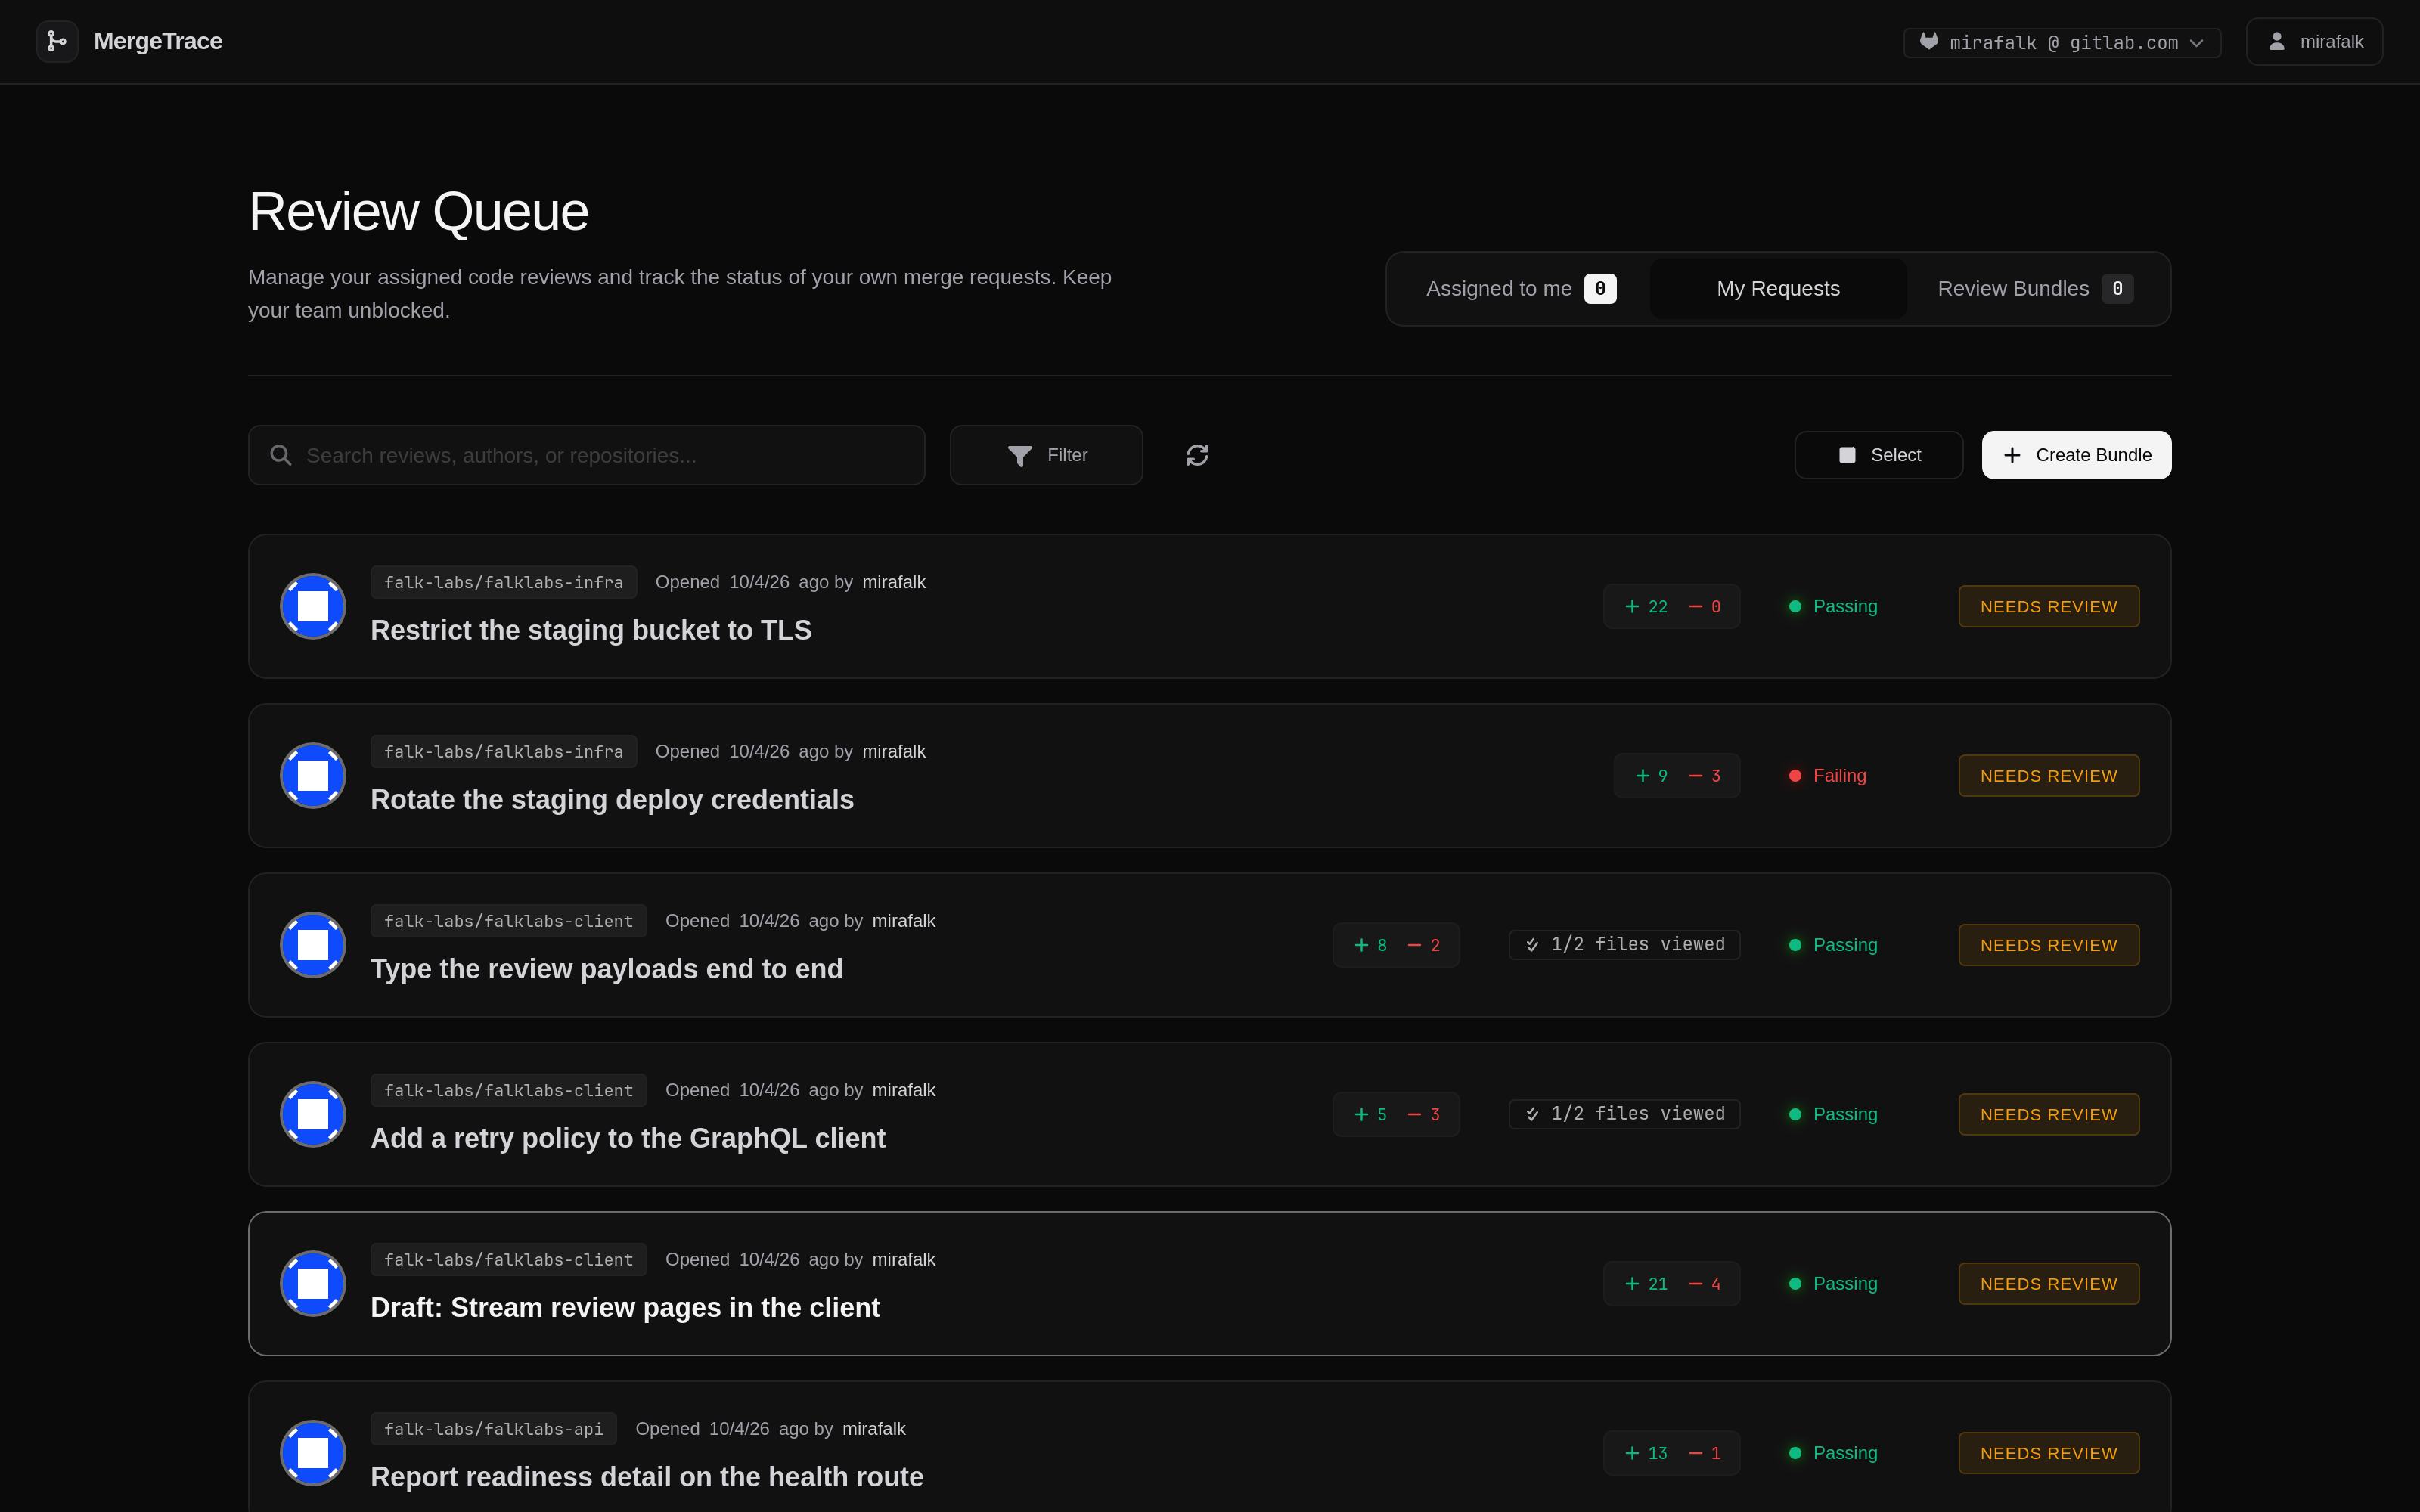Open 'Add a retry policy to the GraphQL client'

coord(628,1138)
